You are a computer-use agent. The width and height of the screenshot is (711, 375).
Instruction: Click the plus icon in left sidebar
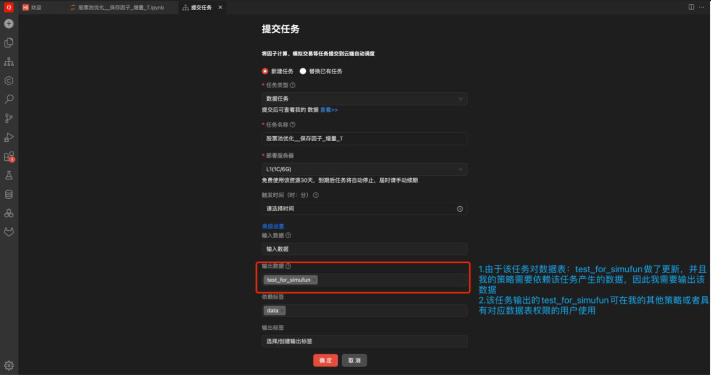click(x=9, y=24)
